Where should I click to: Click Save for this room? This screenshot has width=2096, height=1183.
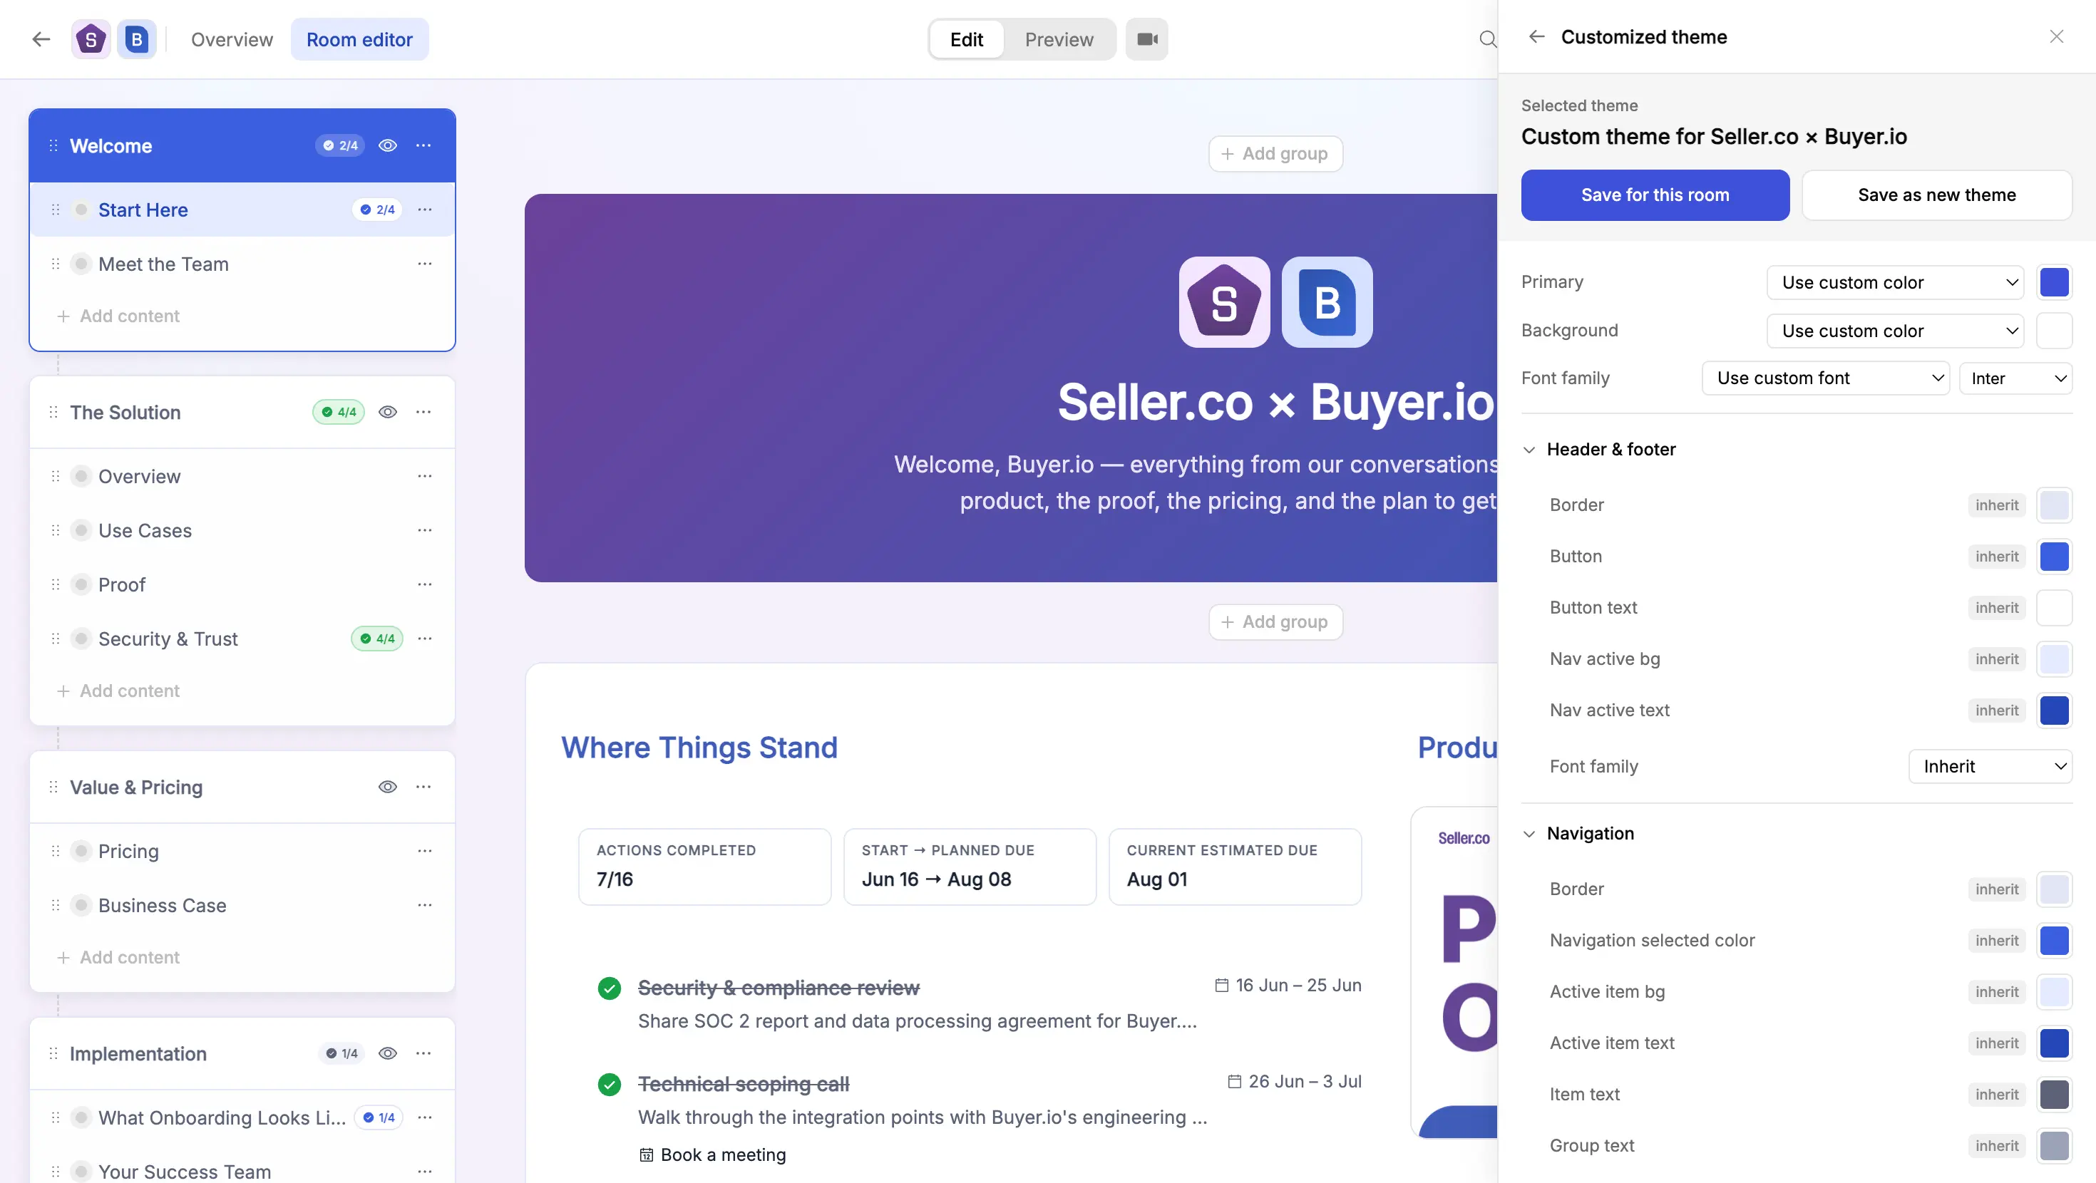1655,195
